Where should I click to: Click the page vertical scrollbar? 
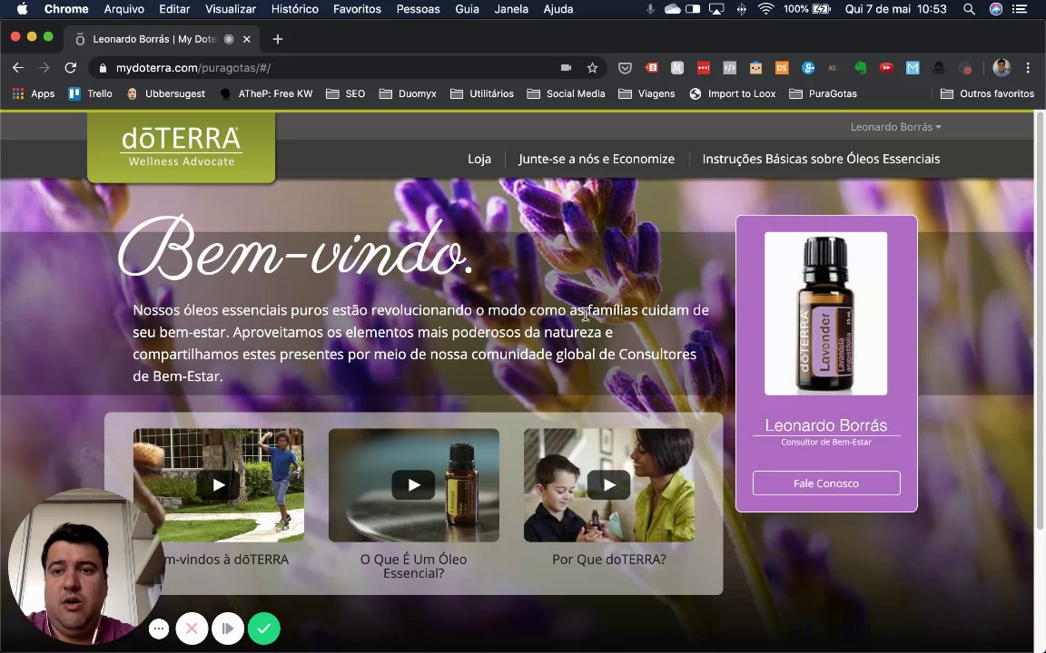pyautogui.click(x=1040, y=320)
